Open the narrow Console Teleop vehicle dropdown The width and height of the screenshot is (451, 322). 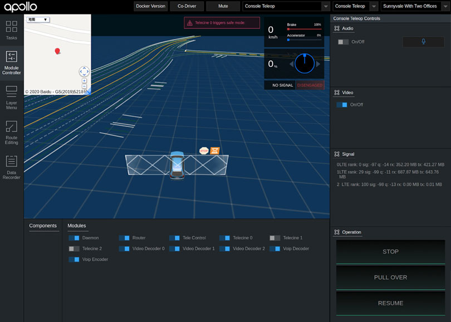(x=355, y=6)
